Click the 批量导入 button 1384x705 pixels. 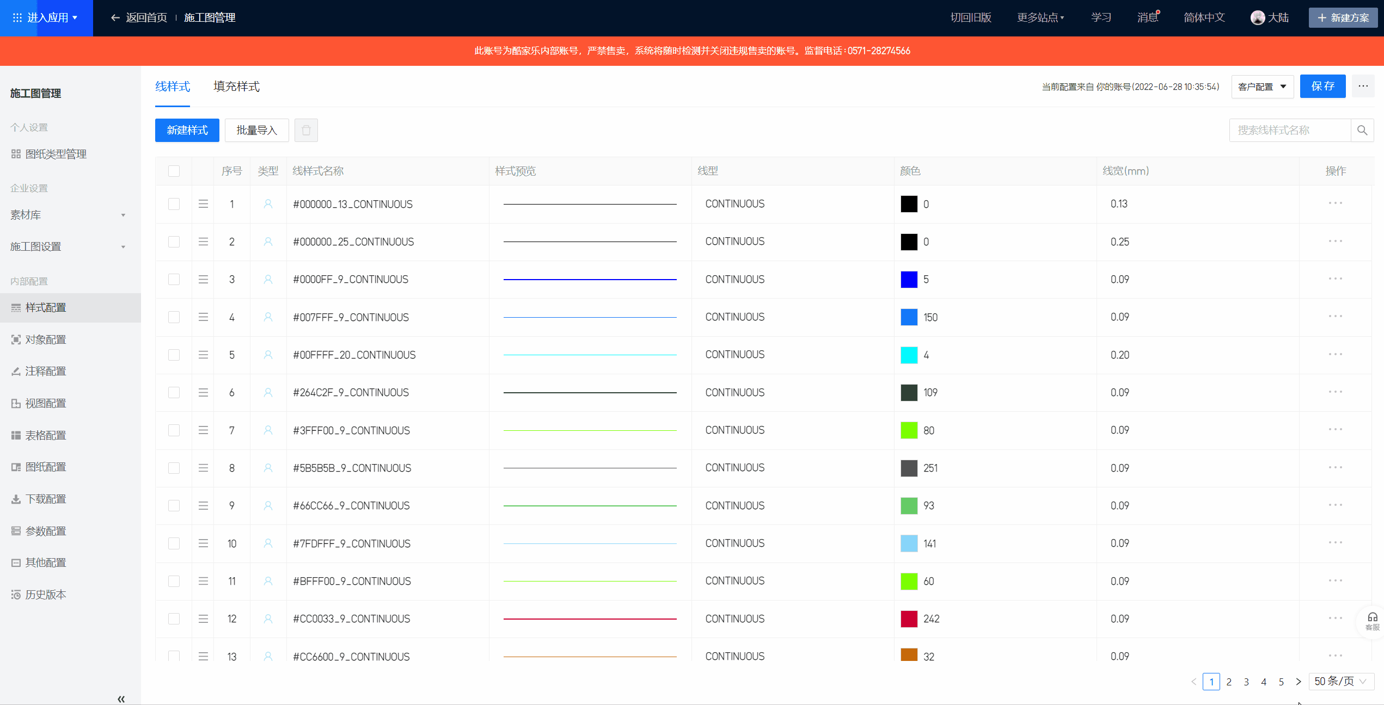coord(256,130)
